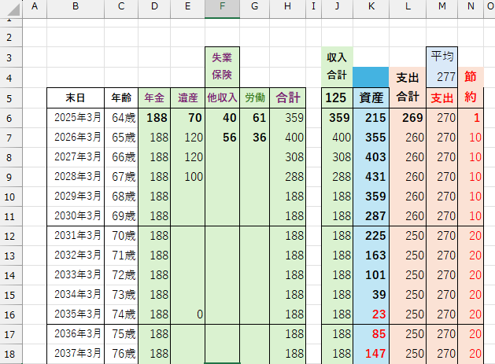
Task: Click the 遺産 header cell
Action: pyautogui.click(x=188, y=98)
